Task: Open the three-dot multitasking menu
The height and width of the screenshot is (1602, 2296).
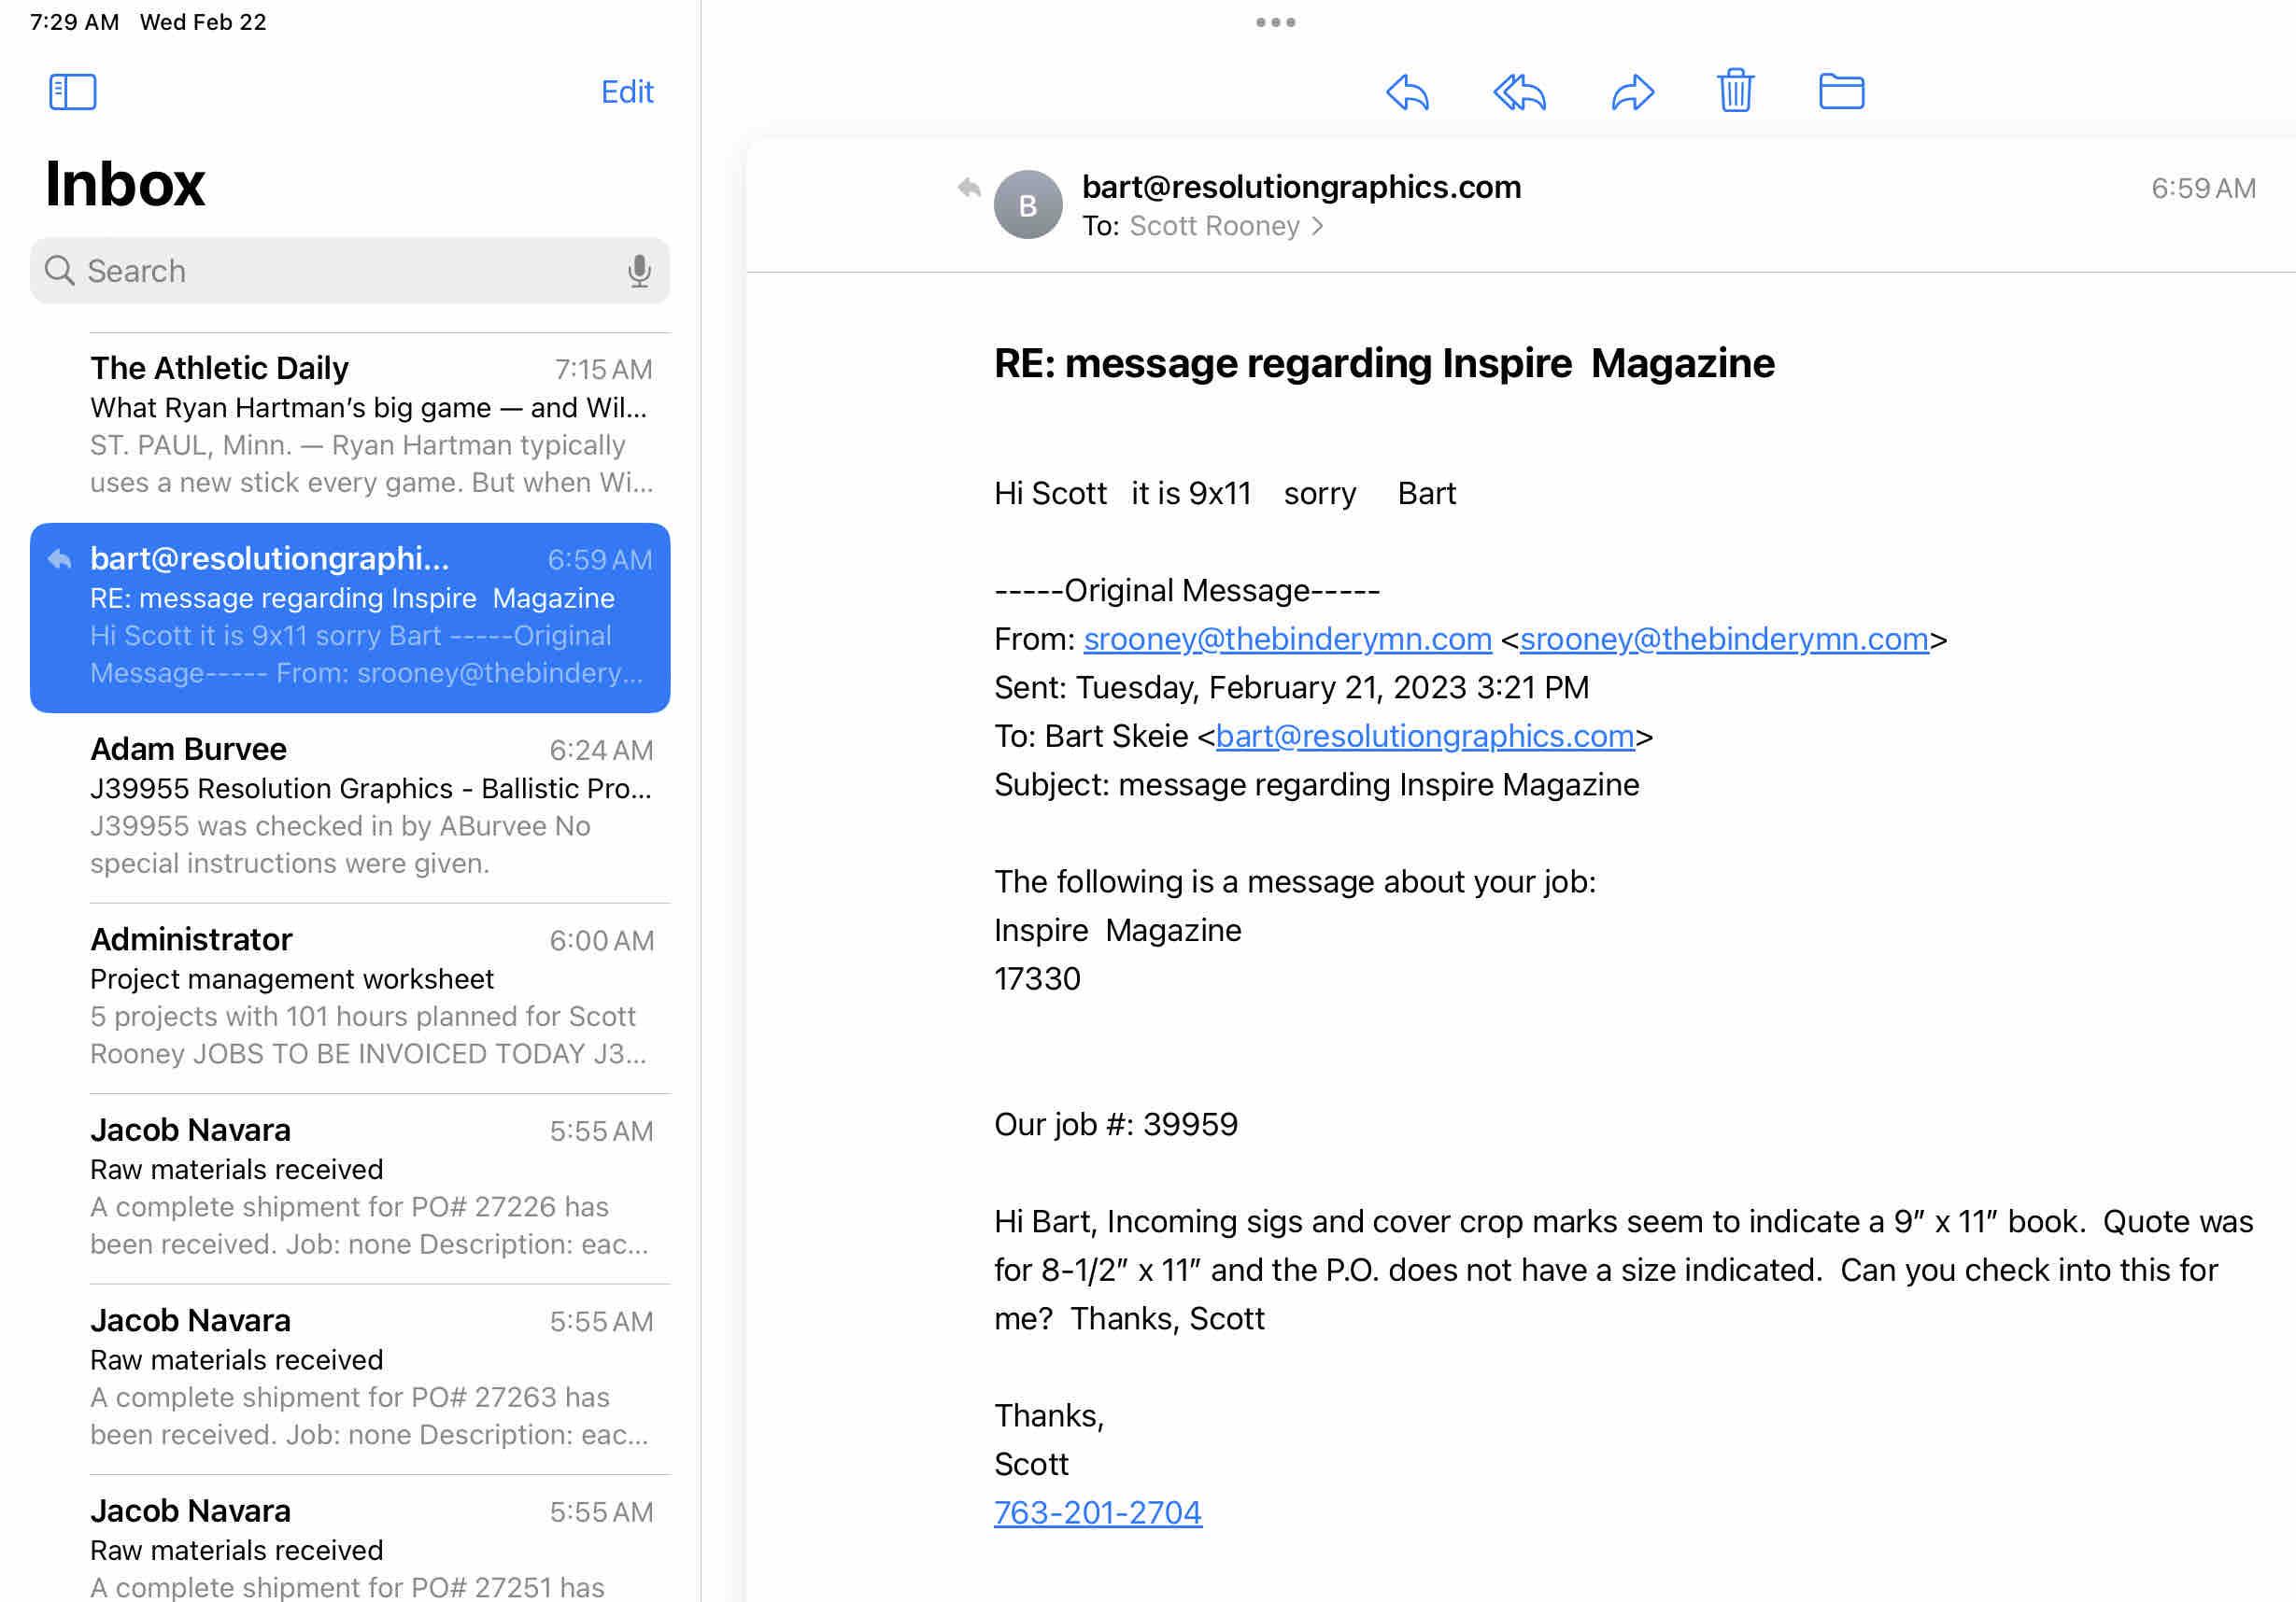Action: click(x=1275, y=22)
